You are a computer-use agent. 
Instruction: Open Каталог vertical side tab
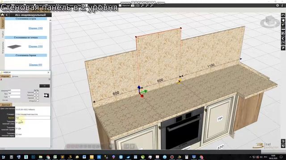tap(3, 23)
